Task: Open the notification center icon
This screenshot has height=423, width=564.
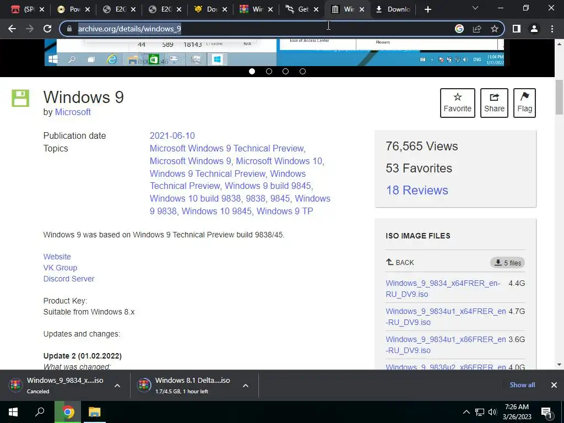Action: (x=546, y=412)
